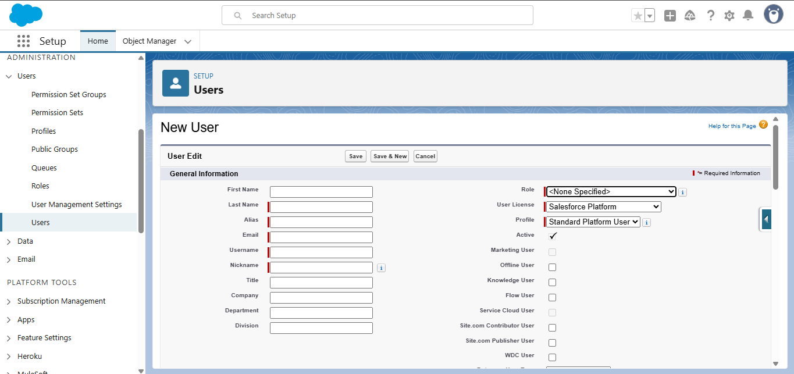Open Permission Sets in sidebar
The height and width of the screenshot is (374, 794).
(57, 112)
